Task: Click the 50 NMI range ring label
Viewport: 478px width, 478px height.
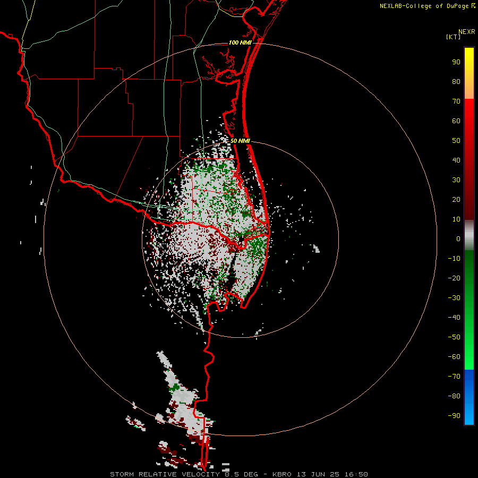Action: (240, 141)
